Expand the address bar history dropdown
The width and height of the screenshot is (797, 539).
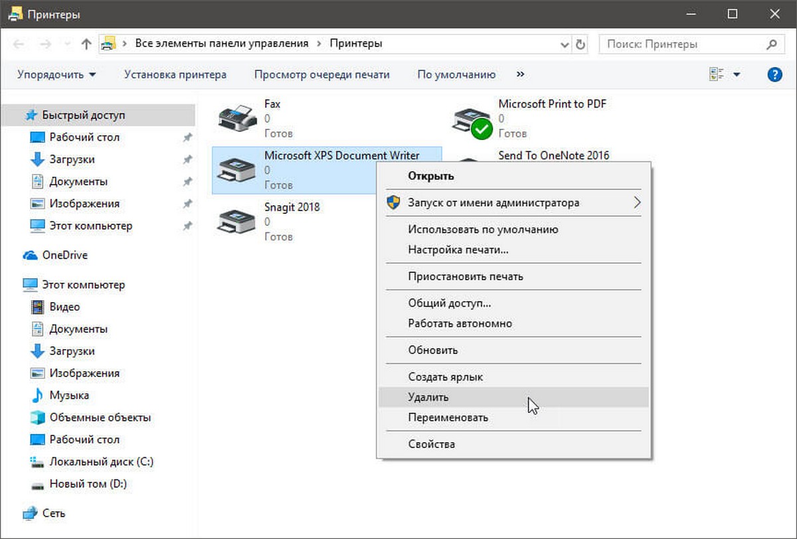pyautogui.click(x=565, y=44)
